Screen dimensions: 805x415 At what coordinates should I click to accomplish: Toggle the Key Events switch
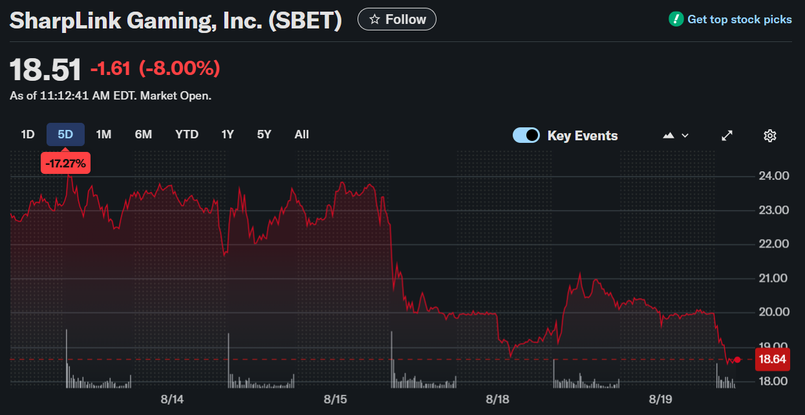pyautogui.click(x=526, y=135)
